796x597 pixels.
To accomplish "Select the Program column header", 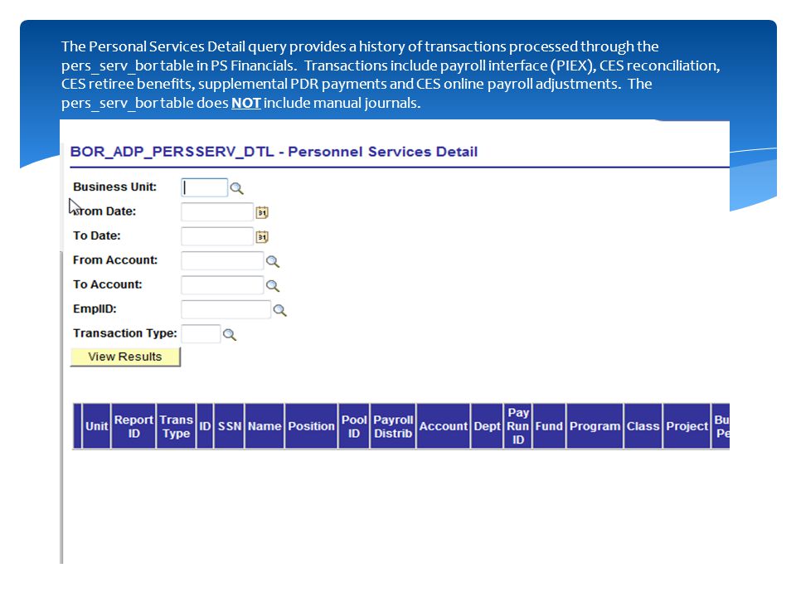I will (x=595, y=426).
